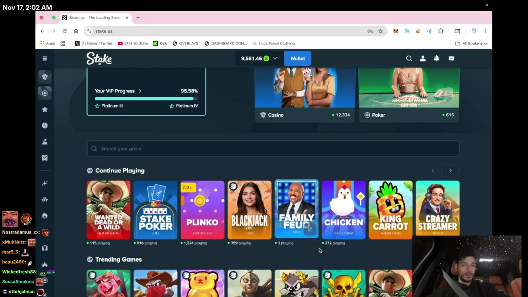Open the Apps grid in bookmarks bar
Image resolution: width=528 pixels, height=297 pixels.
(47, 43)
